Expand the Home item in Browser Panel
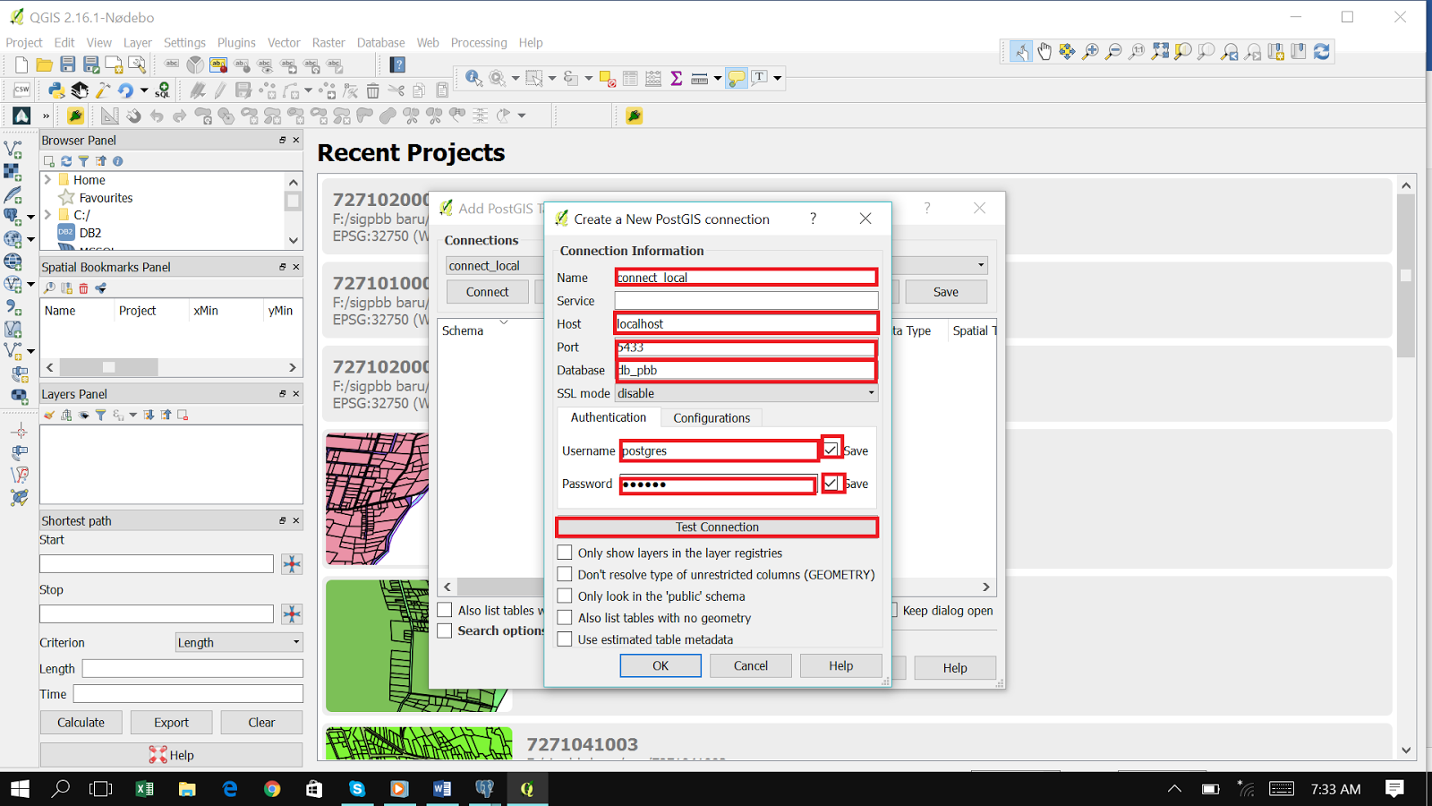Screen dimensions: 1432x806 pyautogui.click(x=47, y=179)
